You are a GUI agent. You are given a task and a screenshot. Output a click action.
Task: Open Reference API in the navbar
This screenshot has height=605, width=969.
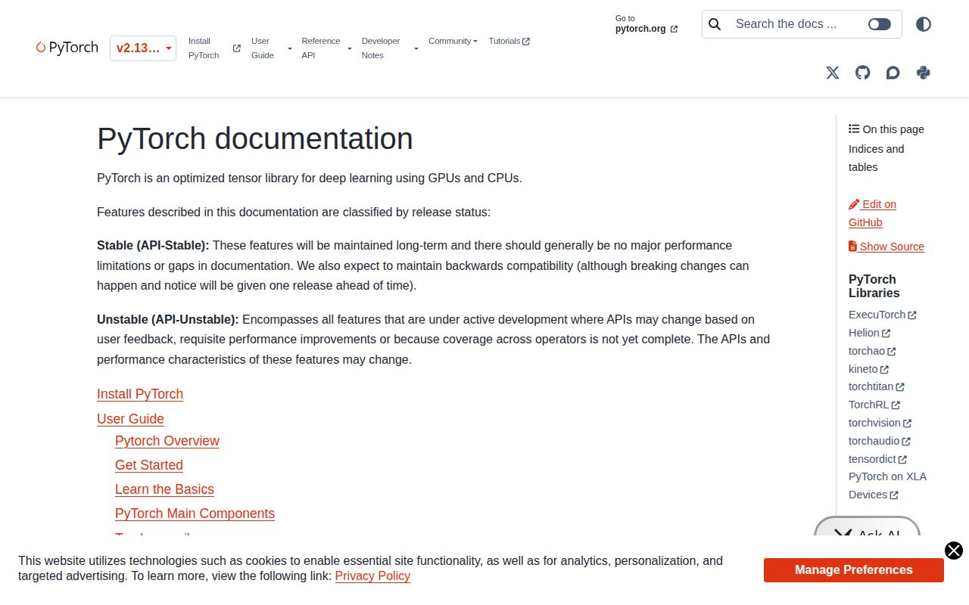click(321, 48)
